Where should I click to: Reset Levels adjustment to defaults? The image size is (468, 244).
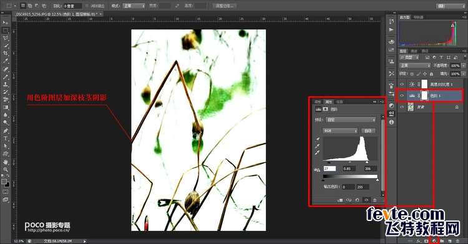[358, 200]
